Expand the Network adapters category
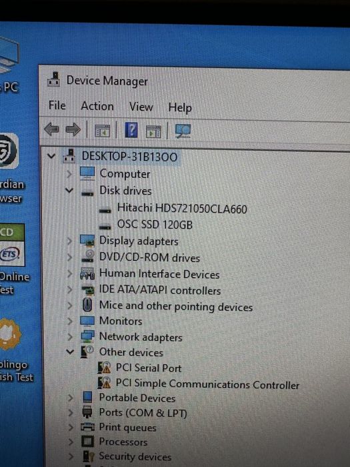This screenshot has width=350, height=467. (69, 336)
